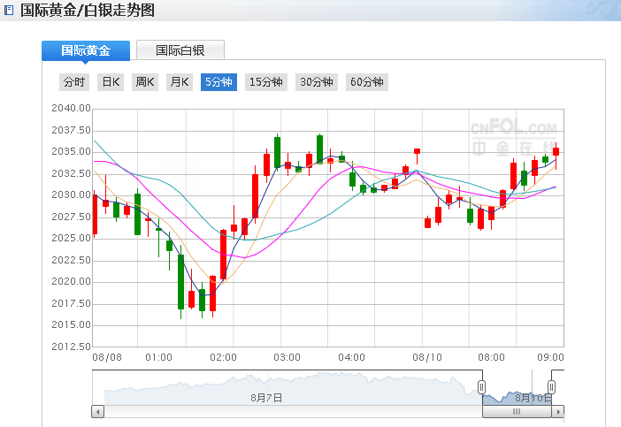The width and height of the screenshot is (621, 427).
Task: Click the scrollbar left arrow
Action: click(x=98, y=412)
